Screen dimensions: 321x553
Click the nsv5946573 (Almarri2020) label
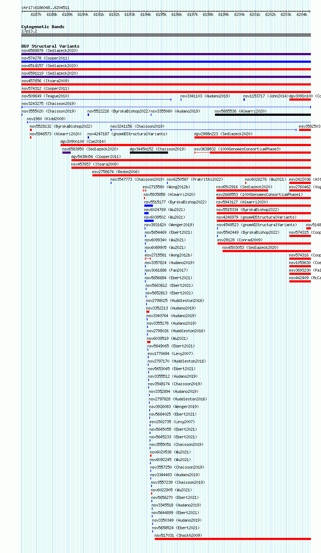[x=56, y=134]
